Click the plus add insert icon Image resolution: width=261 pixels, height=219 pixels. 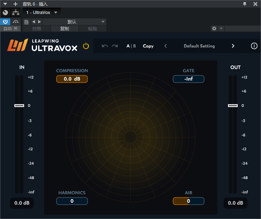[x=16, y=4]
